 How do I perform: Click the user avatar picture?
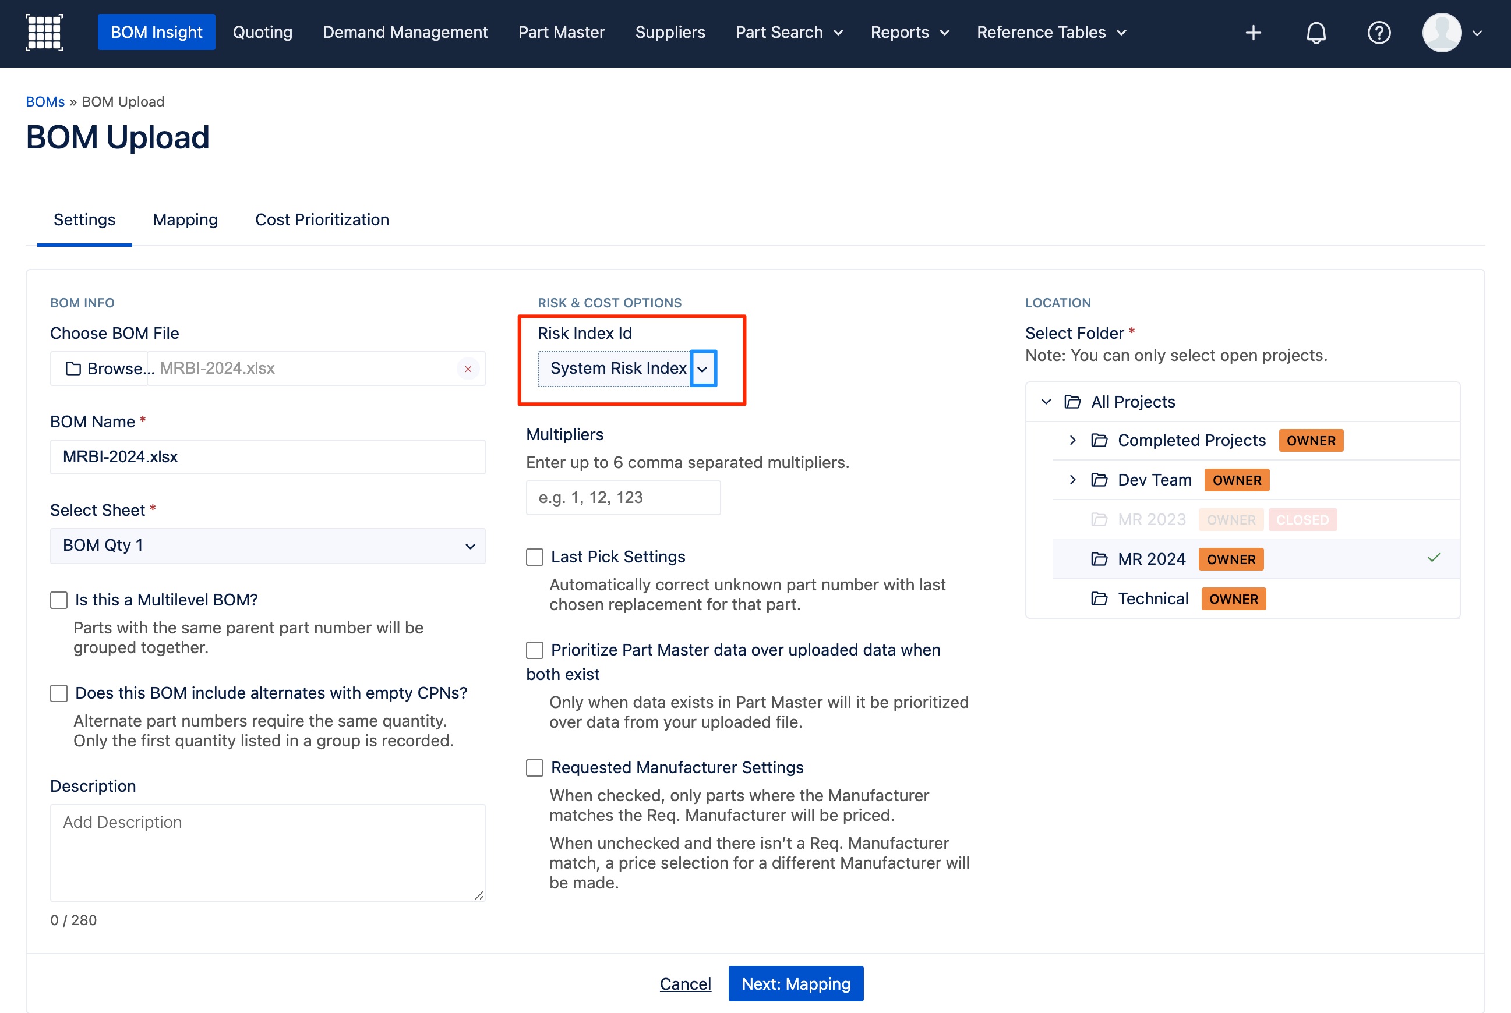1442,32
